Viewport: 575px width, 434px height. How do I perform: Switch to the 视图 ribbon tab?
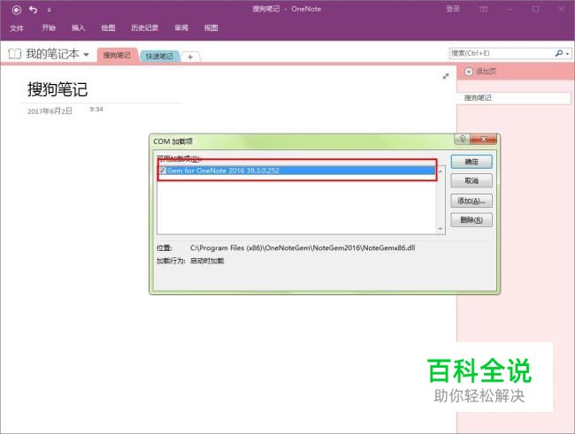211,28
